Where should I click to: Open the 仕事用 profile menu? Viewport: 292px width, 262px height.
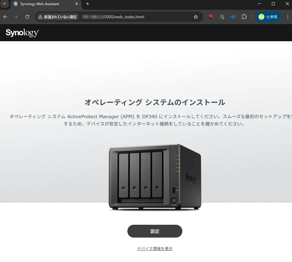268,17
